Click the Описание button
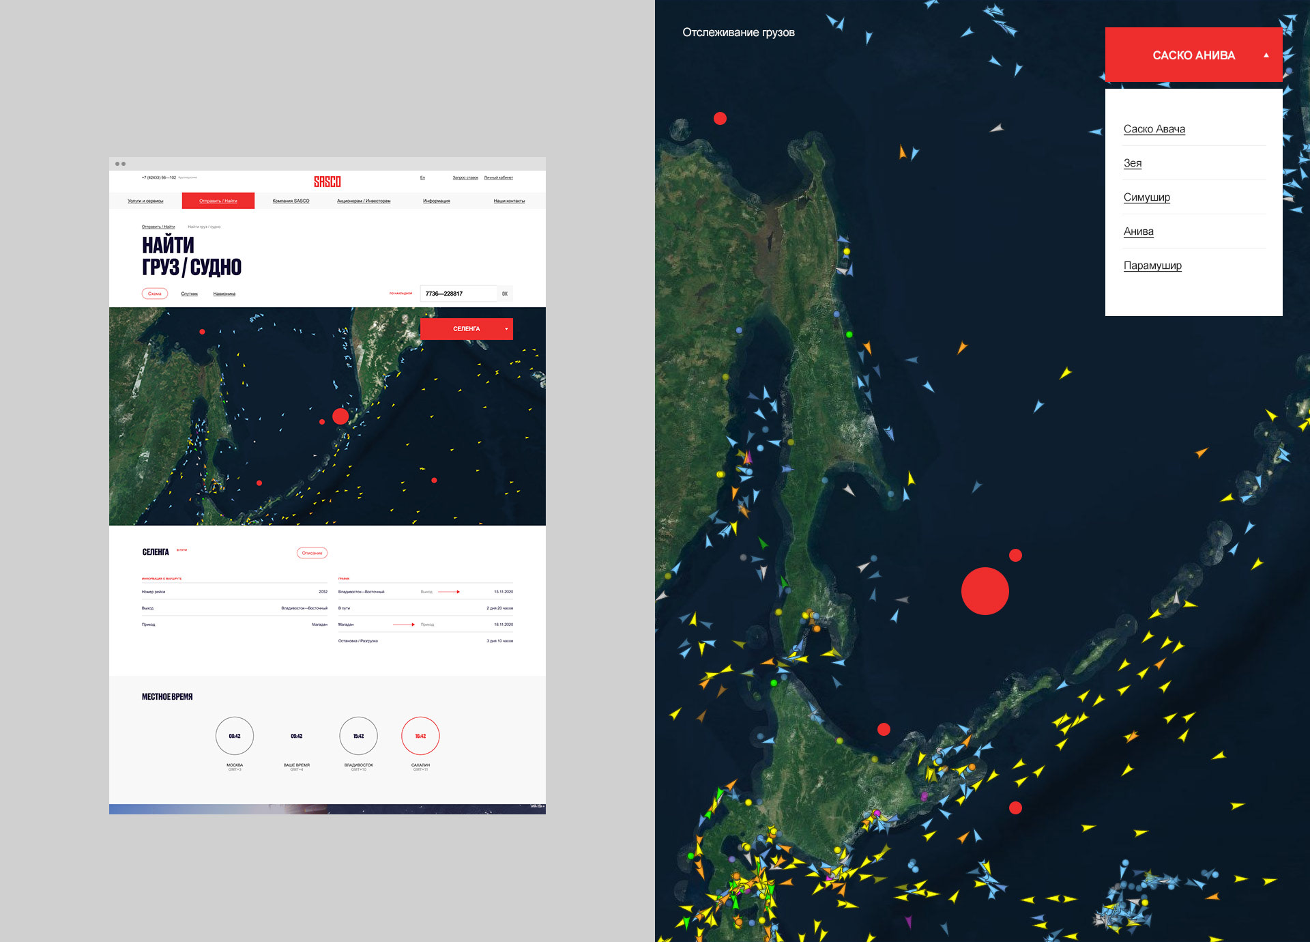This screenshot has width=1310, height=942. coord(312,553)
